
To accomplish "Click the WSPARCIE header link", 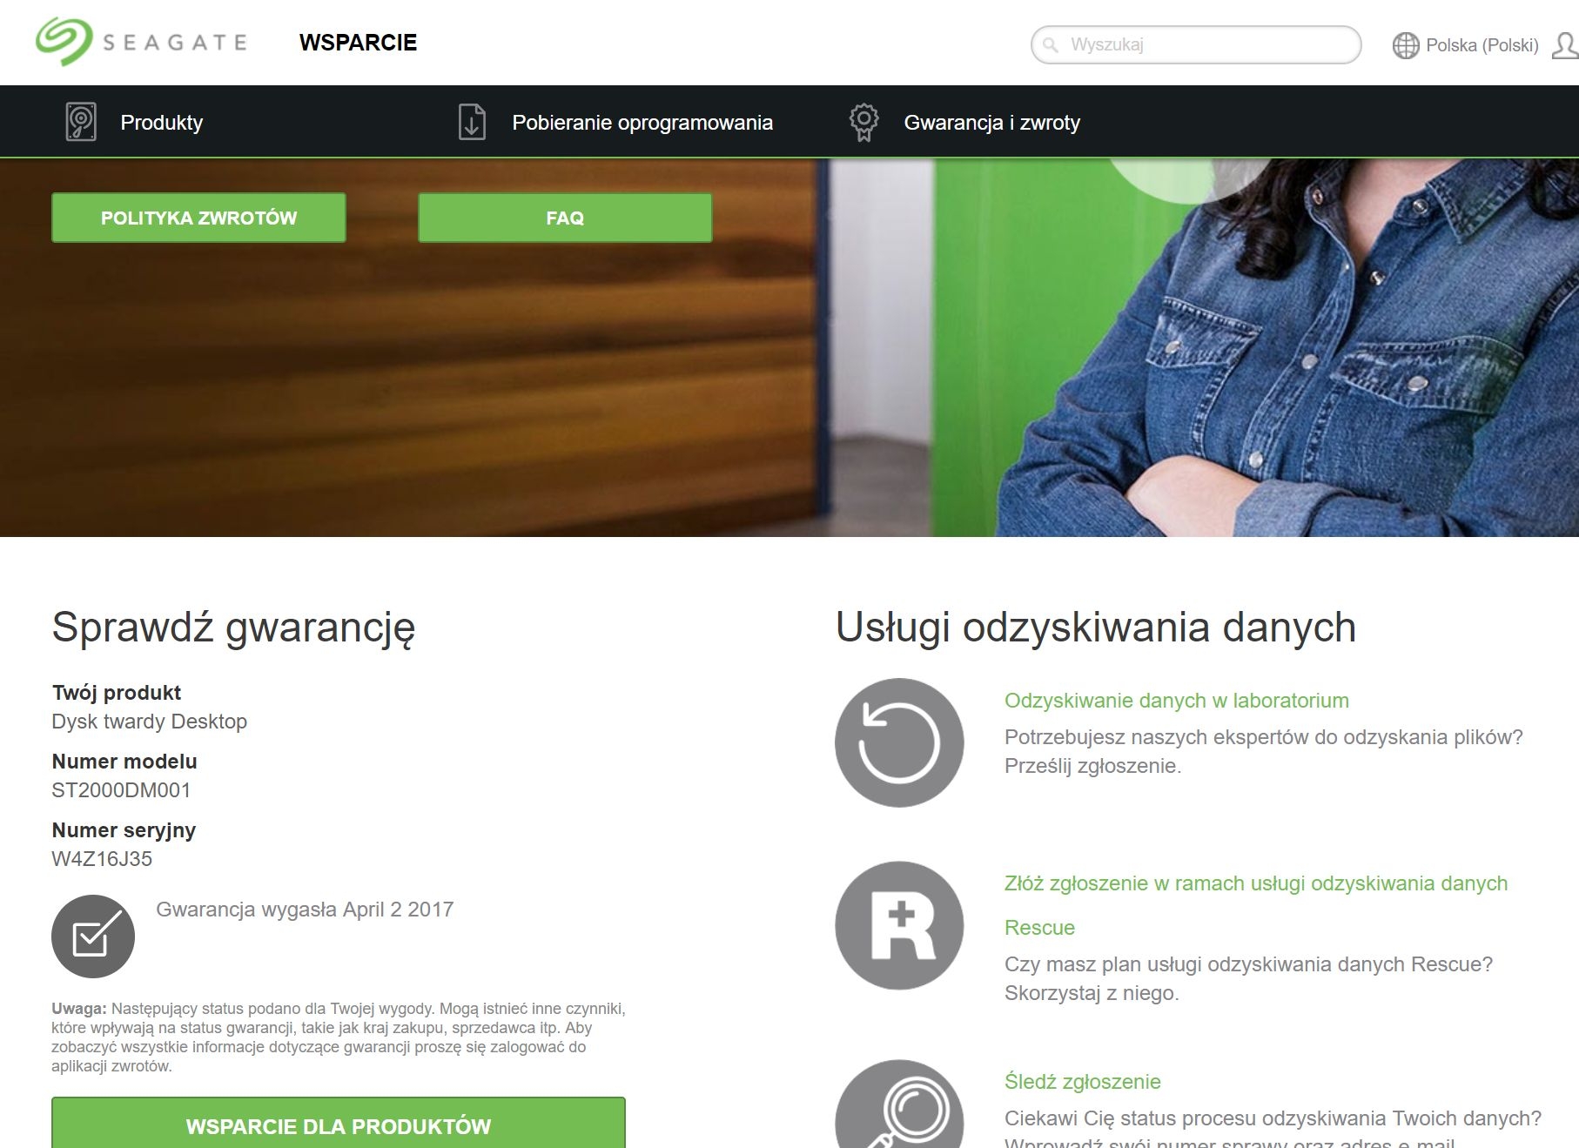I will [358, 43].
